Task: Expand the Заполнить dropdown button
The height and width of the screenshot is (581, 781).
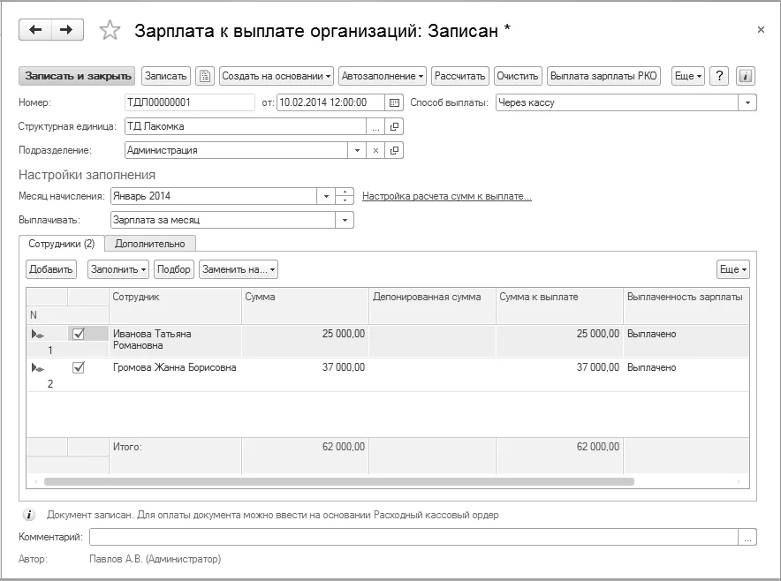Action: pos(118,269)
